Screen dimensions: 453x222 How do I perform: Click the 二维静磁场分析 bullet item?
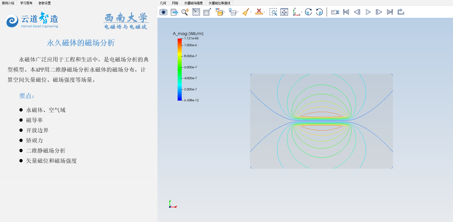pyautogui.click(x=46, y=151)
